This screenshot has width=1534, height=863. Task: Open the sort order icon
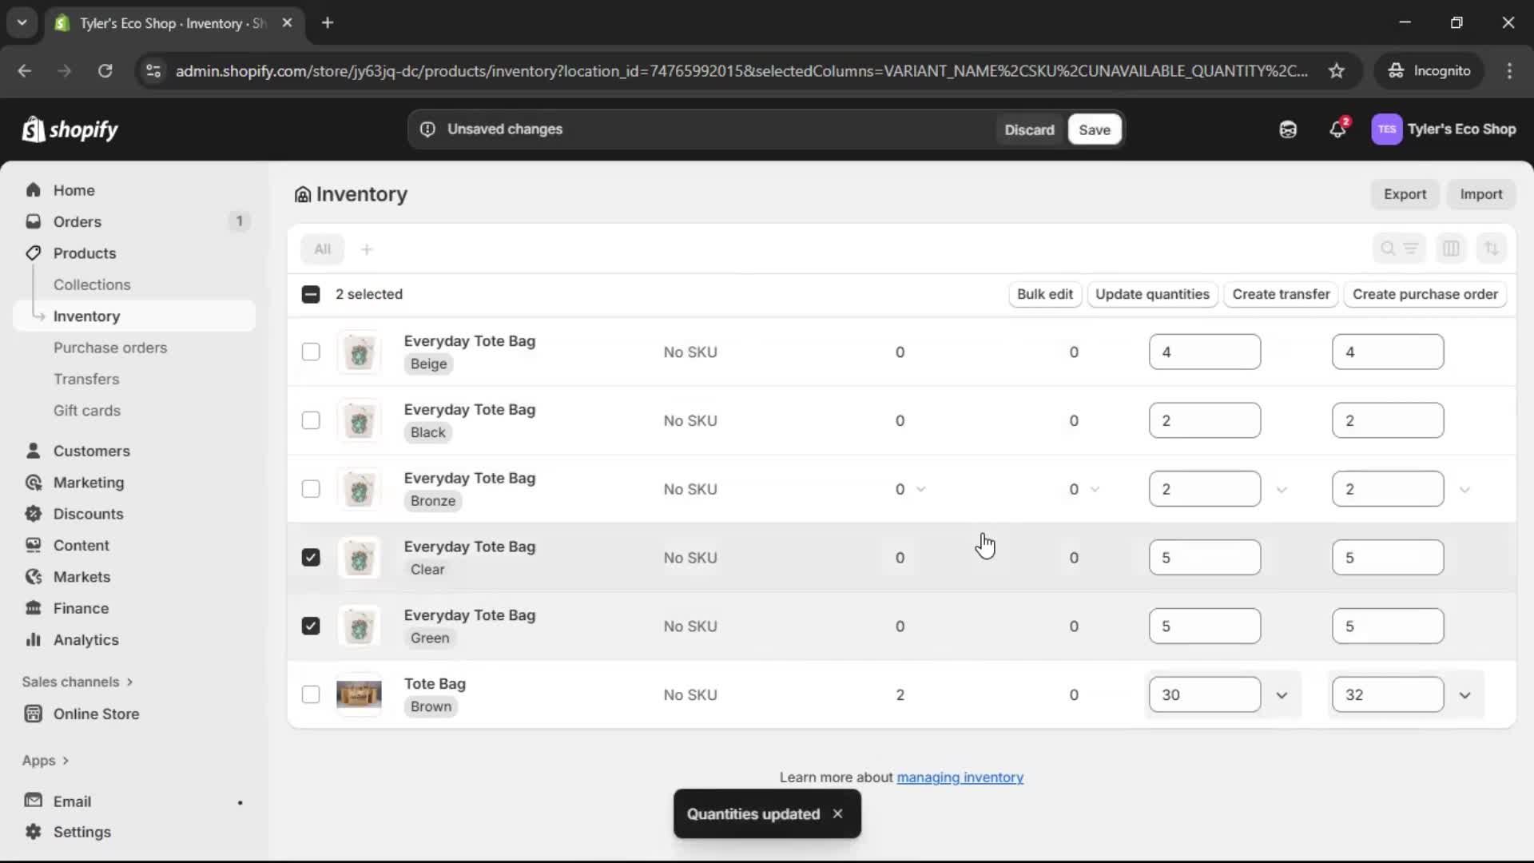pyautogui.click(x=1492, y=249)
